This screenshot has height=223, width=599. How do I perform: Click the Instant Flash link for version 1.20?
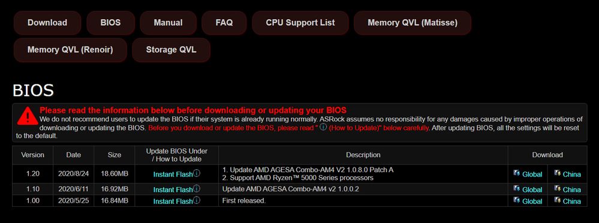(173, 175)
